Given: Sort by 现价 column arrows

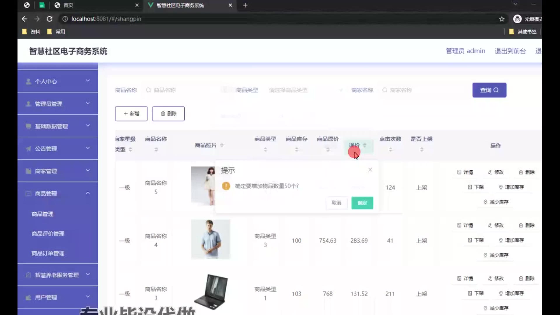Looking at the screenshot, I should [365, 145].
